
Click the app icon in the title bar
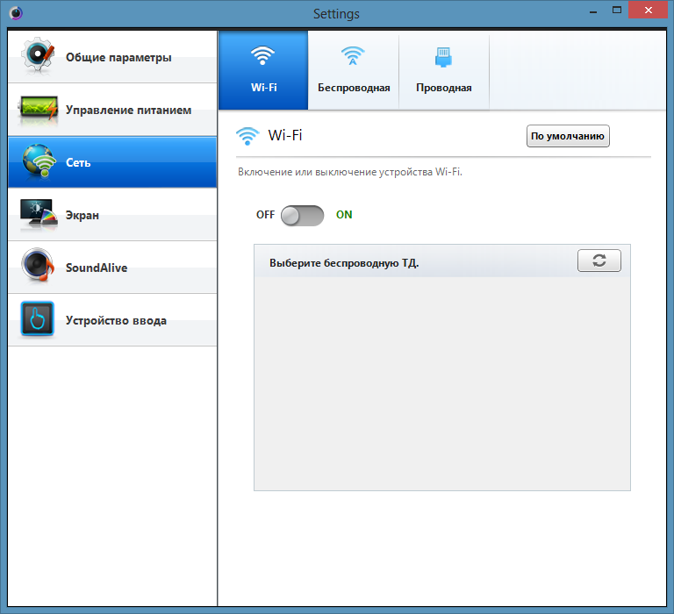[17, 14]
